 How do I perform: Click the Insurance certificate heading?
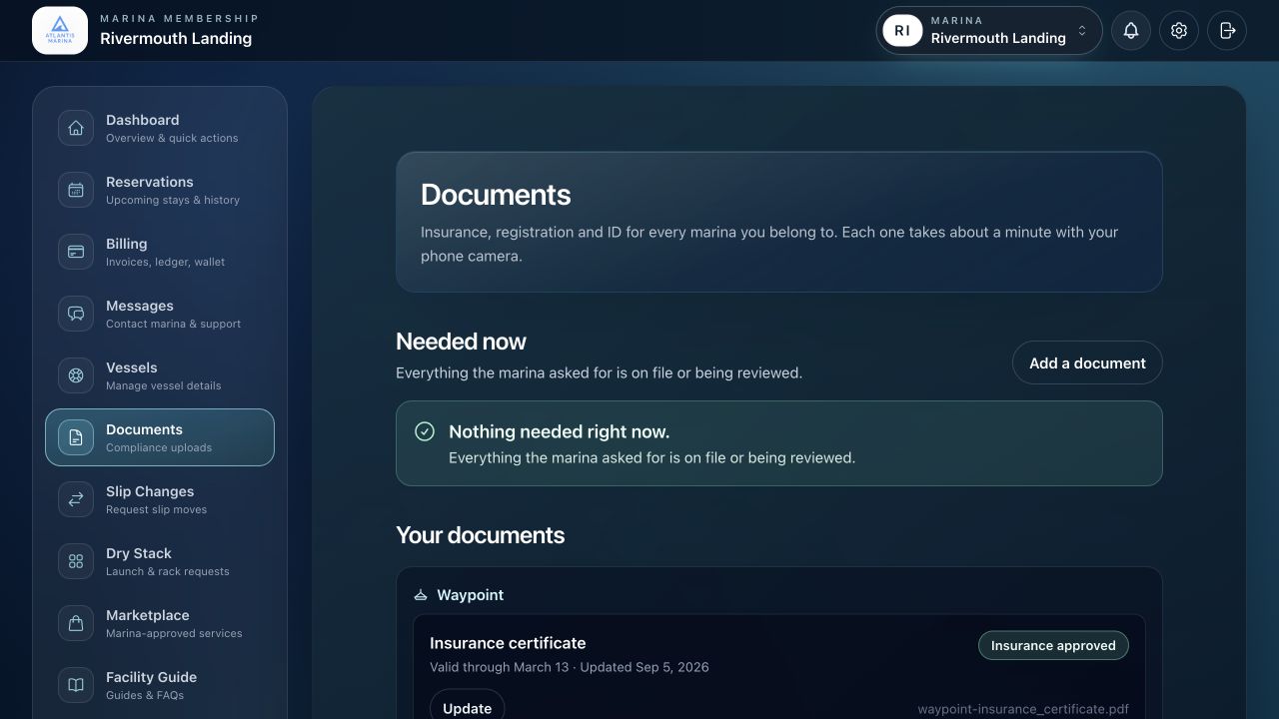(x=508, y=643)
